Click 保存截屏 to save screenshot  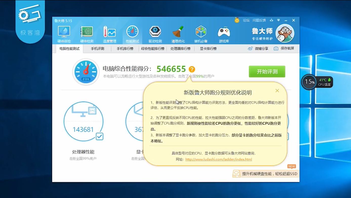[284, 48]
